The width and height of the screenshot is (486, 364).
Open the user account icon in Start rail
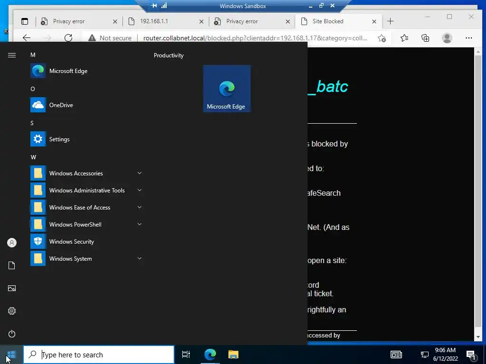coord(12,243)
